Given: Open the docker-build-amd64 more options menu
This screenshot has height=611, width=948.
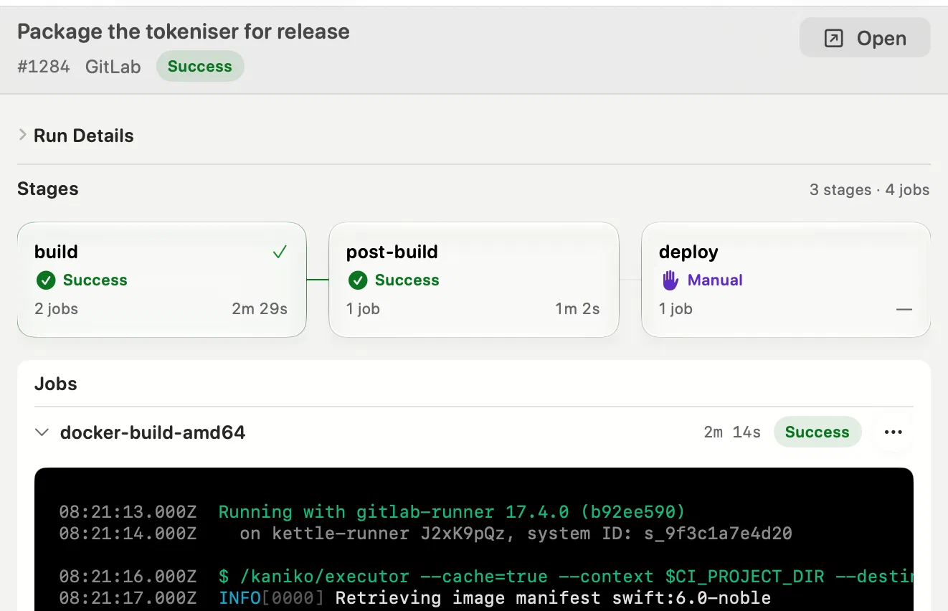Looking at the screenshot, I should (x=893, y=432).
